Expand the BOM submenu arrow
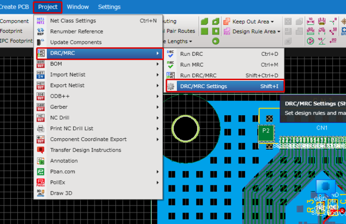Viewport: 346px width, 224px height. point(157,64)
